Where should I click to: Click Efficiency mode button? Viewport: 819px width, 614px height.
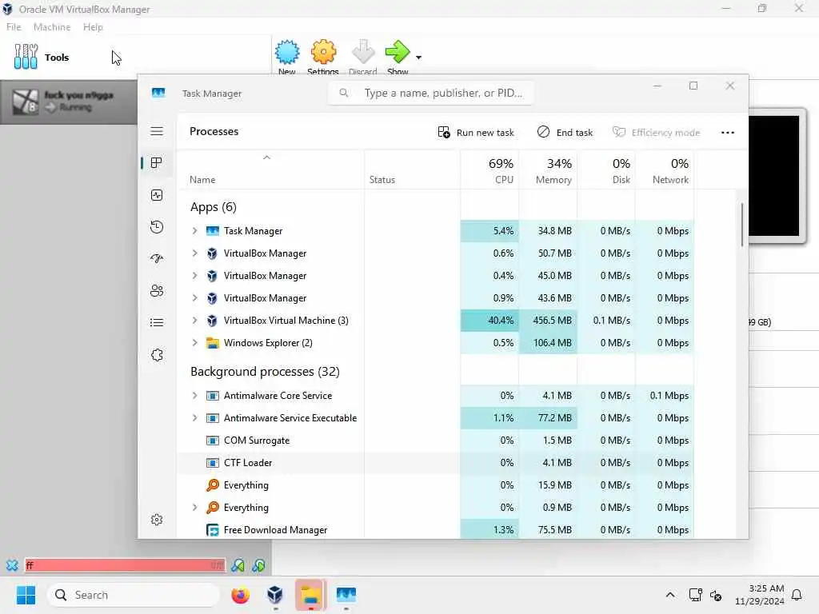[656, 133]
